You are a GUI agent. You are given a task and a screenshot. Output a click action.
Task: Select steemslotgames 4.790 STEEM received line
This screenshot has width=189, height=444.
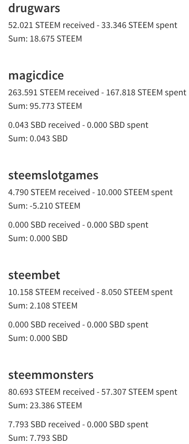(90, 192)
